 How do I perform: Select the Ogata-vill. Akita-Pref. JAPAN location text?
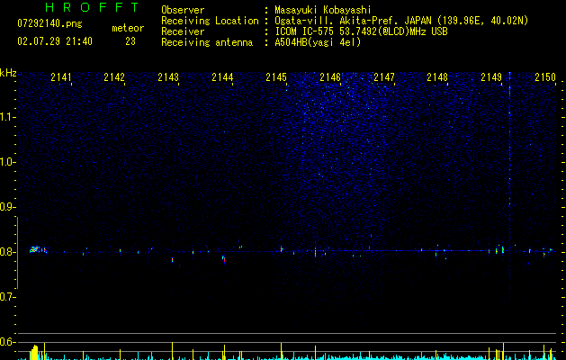tap(401, 21)
